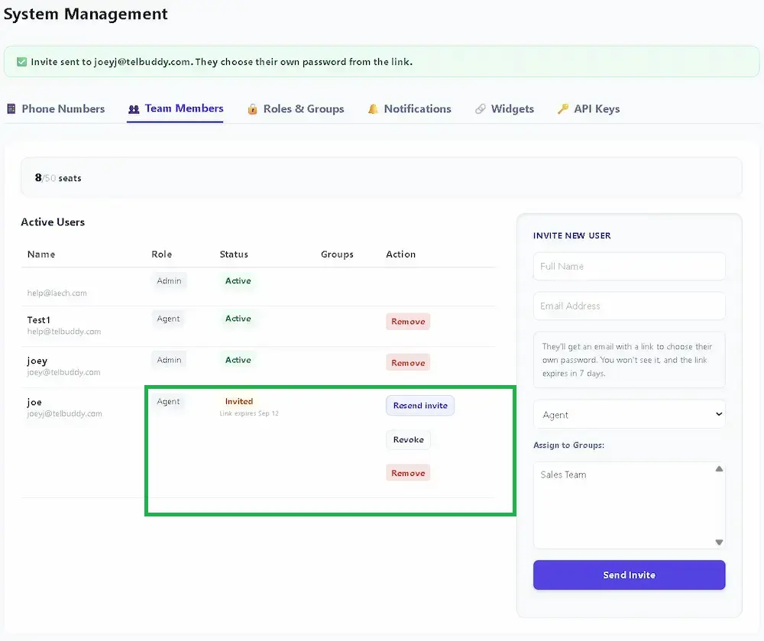Open the Agent role dropdown
The height and width of the screenshot is (641, 764).
629,415
